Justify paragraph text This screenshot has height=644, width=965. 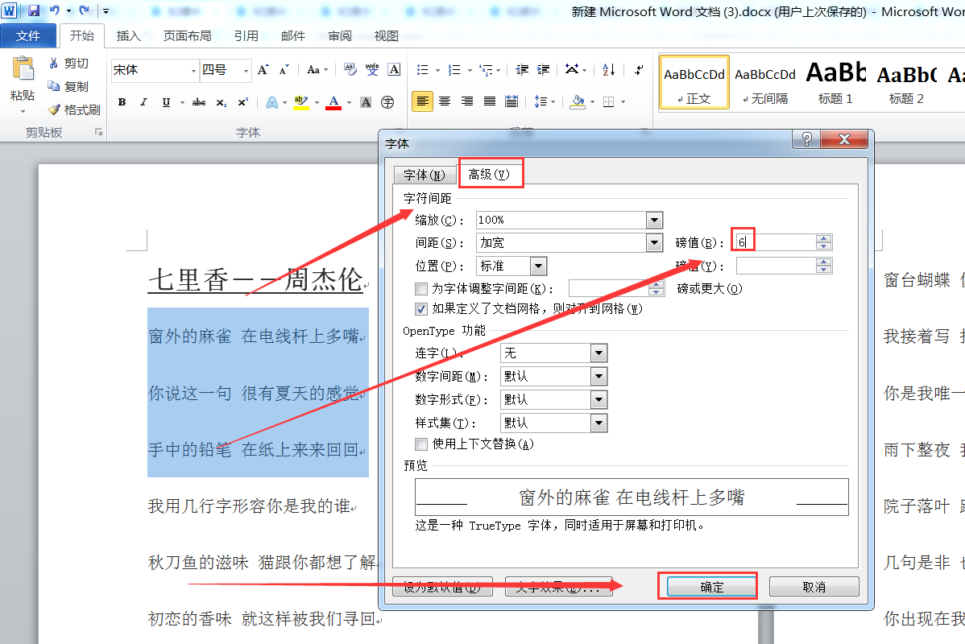pyautogui.click(x=489, y=101)
